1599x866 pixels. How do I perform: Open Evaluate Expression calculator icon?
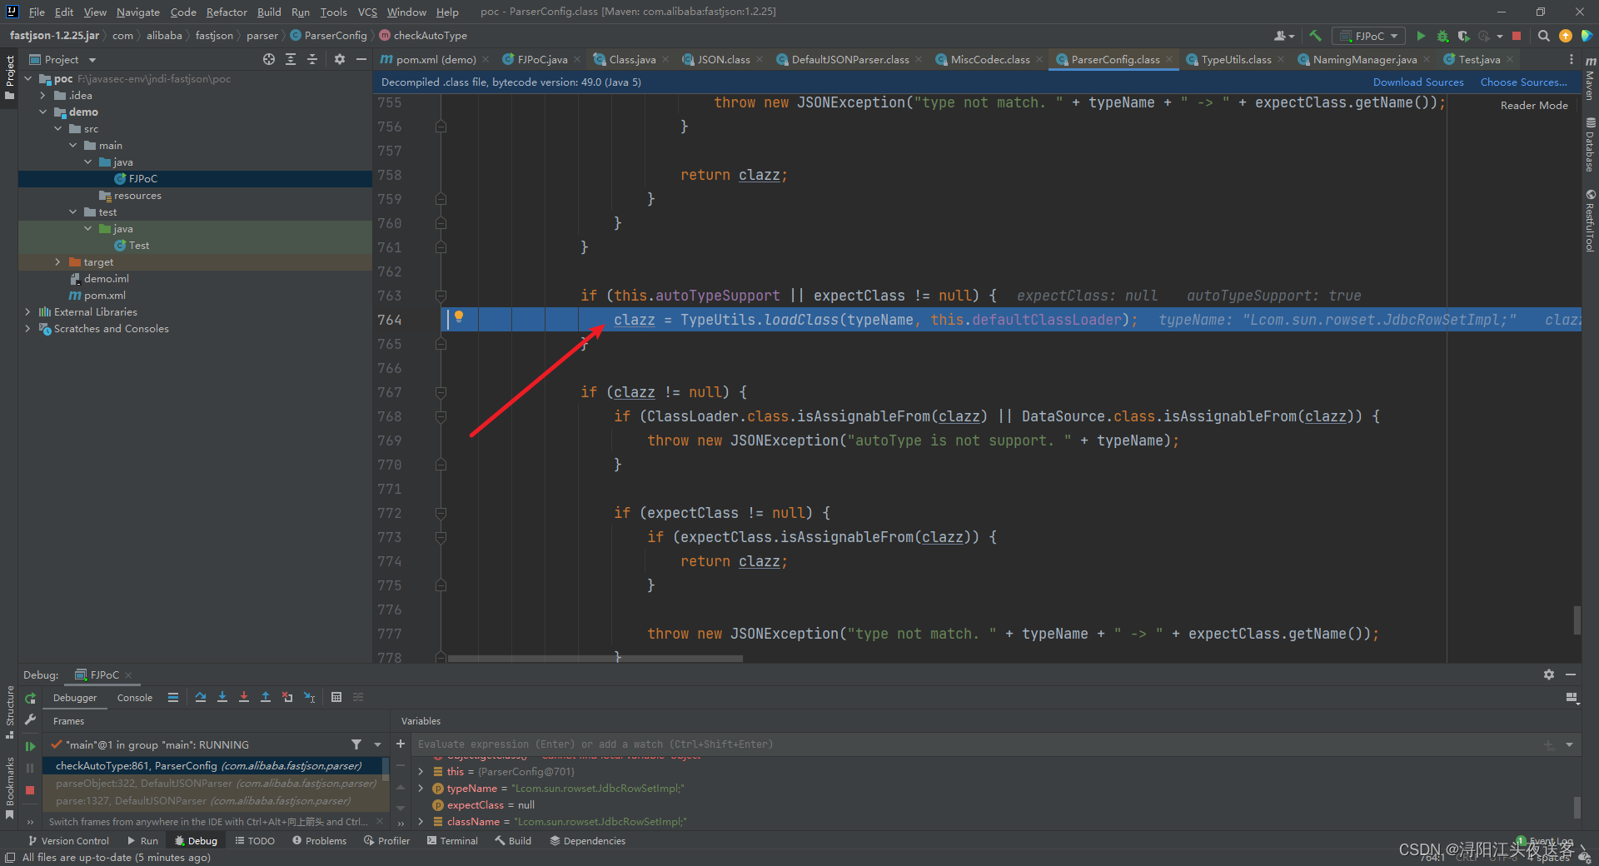pyautogui.click(x=336, y=698)
